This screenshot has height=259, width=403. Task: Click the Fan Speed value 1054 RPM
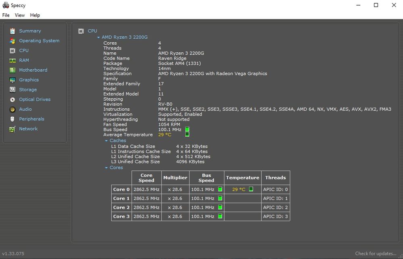[169, 124]
